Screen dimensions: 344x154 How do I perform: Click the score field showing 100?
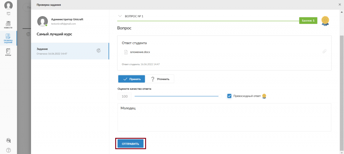(125, 96)
